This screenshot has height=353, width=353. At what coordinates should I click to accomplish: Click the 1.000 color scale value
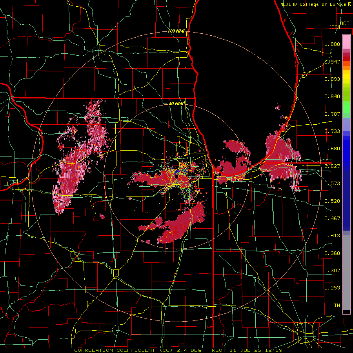click(x=332, y=44)
